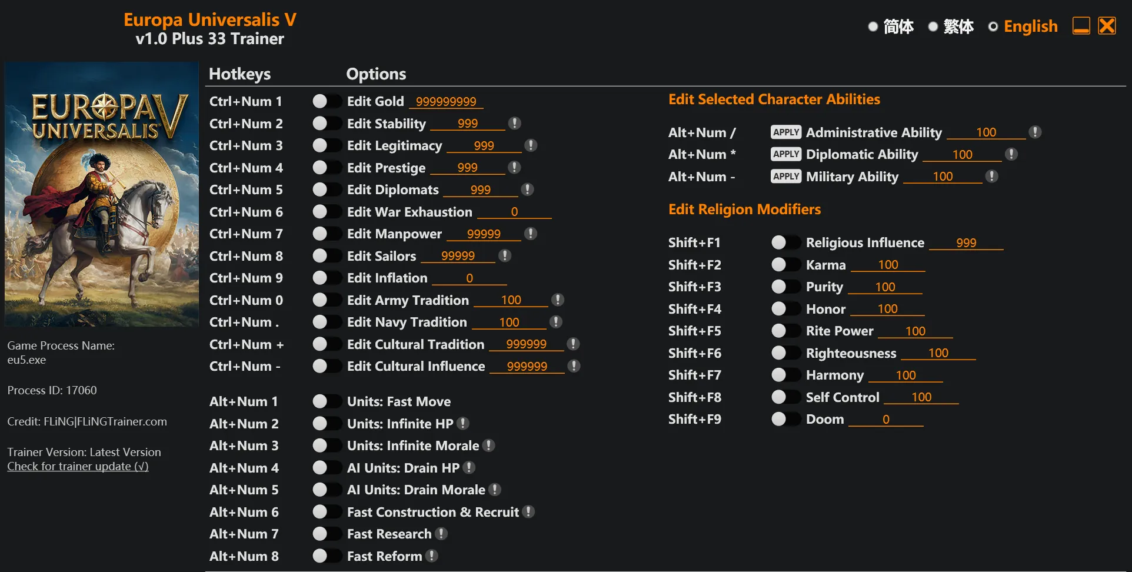Click the info icon next to Edit Stability
The image size is (1132, 572).
click(x=515, y=123)
